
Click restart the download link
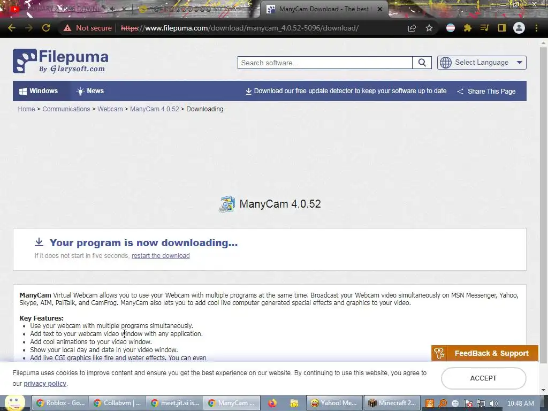161,255
